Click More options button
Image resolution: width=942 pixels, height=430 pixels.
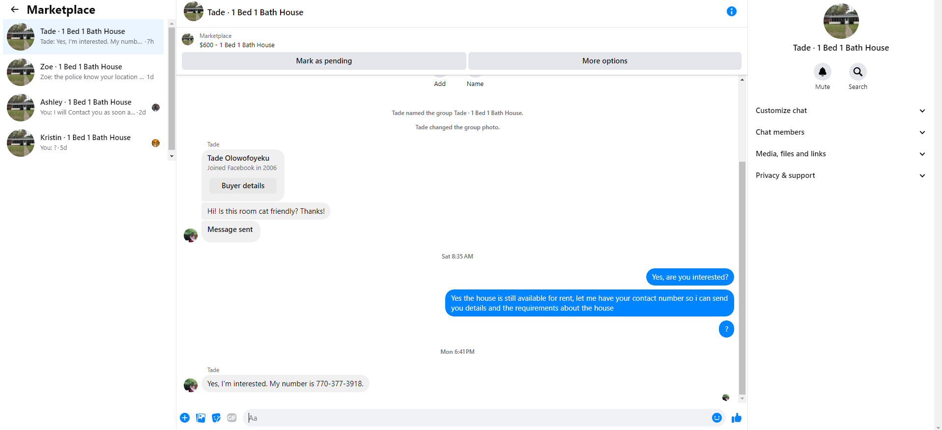point(604,61)
